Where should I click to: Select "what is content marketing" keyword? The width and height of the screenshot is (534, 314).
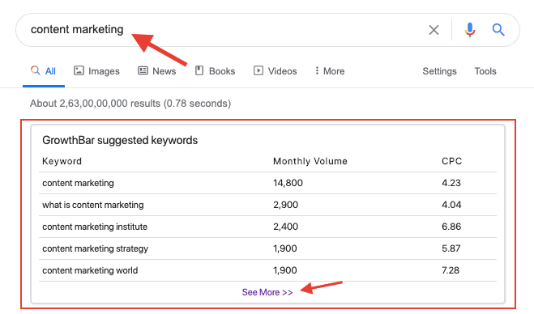click(93, 205)
